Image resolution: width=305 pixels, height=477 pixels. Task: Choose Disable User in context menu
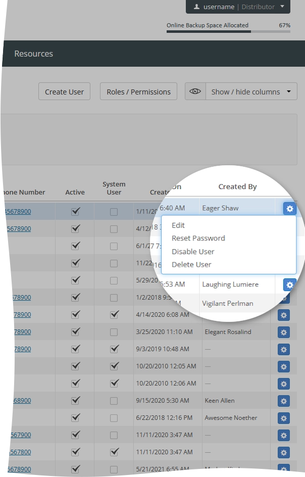pos(193,252)
